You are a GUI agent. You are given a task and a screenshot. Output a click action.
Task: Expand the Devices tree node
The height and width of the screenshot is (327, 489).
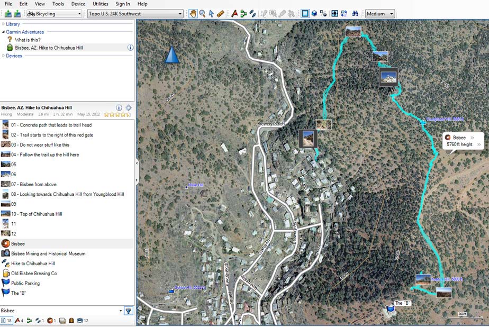click(x=3, y=56)
